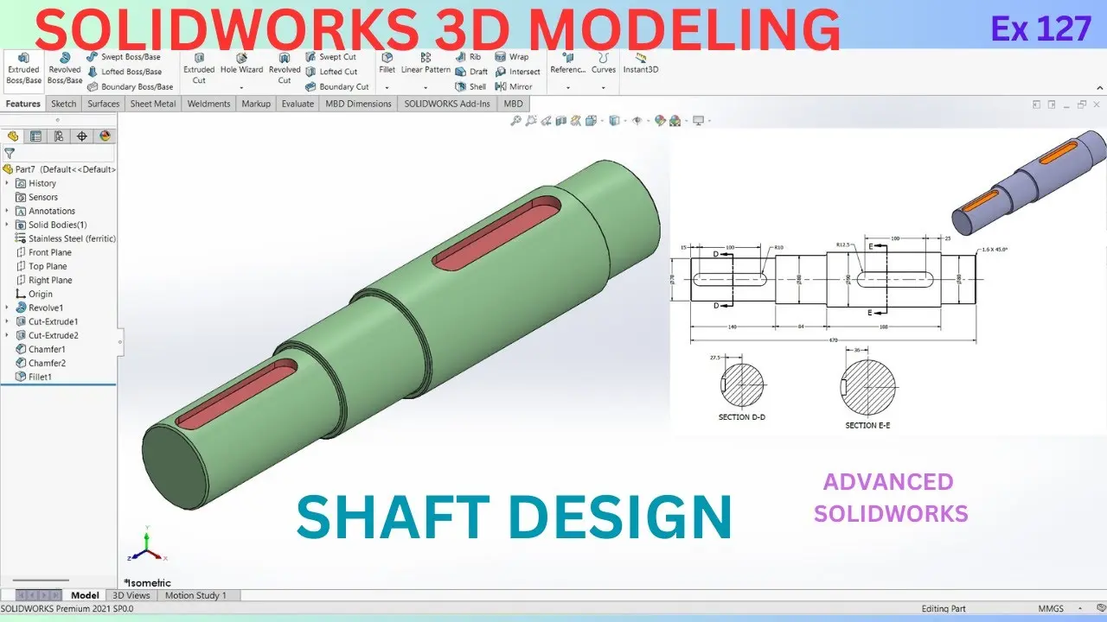
Task: Open the Sheet Metal tab
Action: click(153, 104)
